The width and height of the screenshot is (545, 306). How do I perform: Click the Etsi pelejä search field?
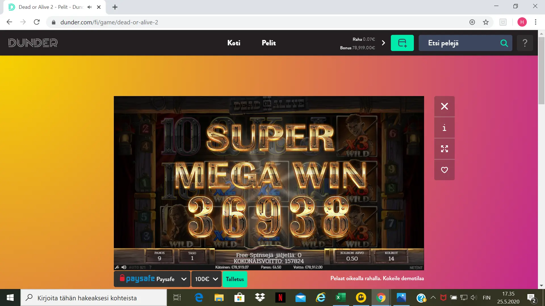point(460,43)
